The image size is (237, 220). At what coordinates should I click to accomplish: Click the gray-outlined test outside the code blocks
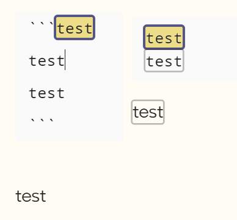(148, 112)
